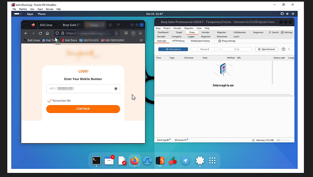
Task: Open Wireshark from the dock
Action: (147, 160)
